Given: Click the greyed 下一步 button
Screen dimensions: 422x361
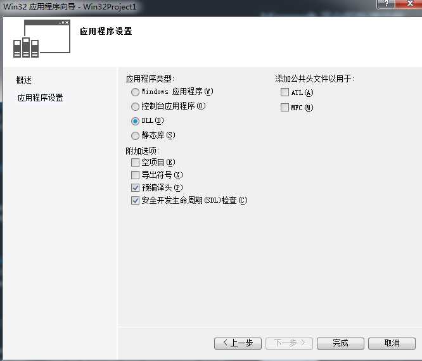Looking at the screenshot, I should point(289,343).
